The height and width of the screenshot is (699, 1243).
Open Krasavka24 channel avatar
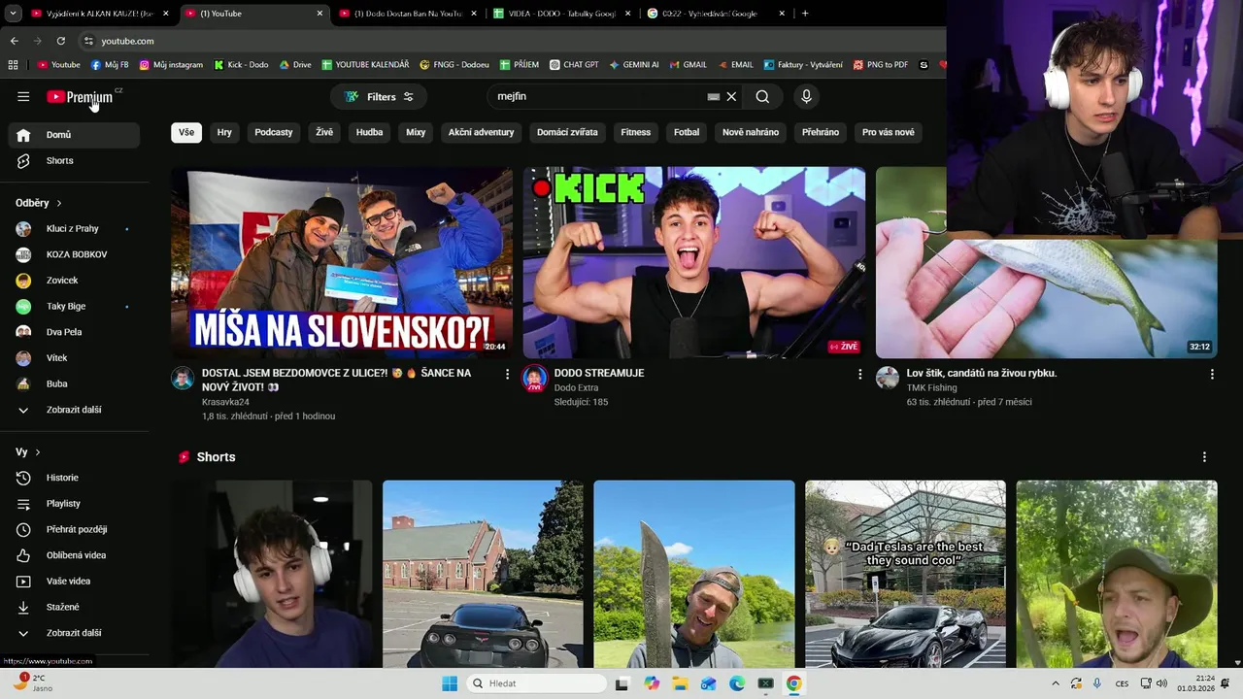(183, 378)
